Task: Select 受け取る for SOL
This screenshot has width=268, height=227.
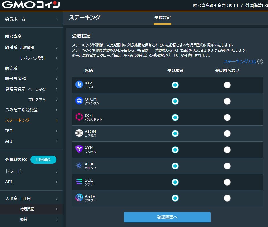Action: tap(175, 182)
